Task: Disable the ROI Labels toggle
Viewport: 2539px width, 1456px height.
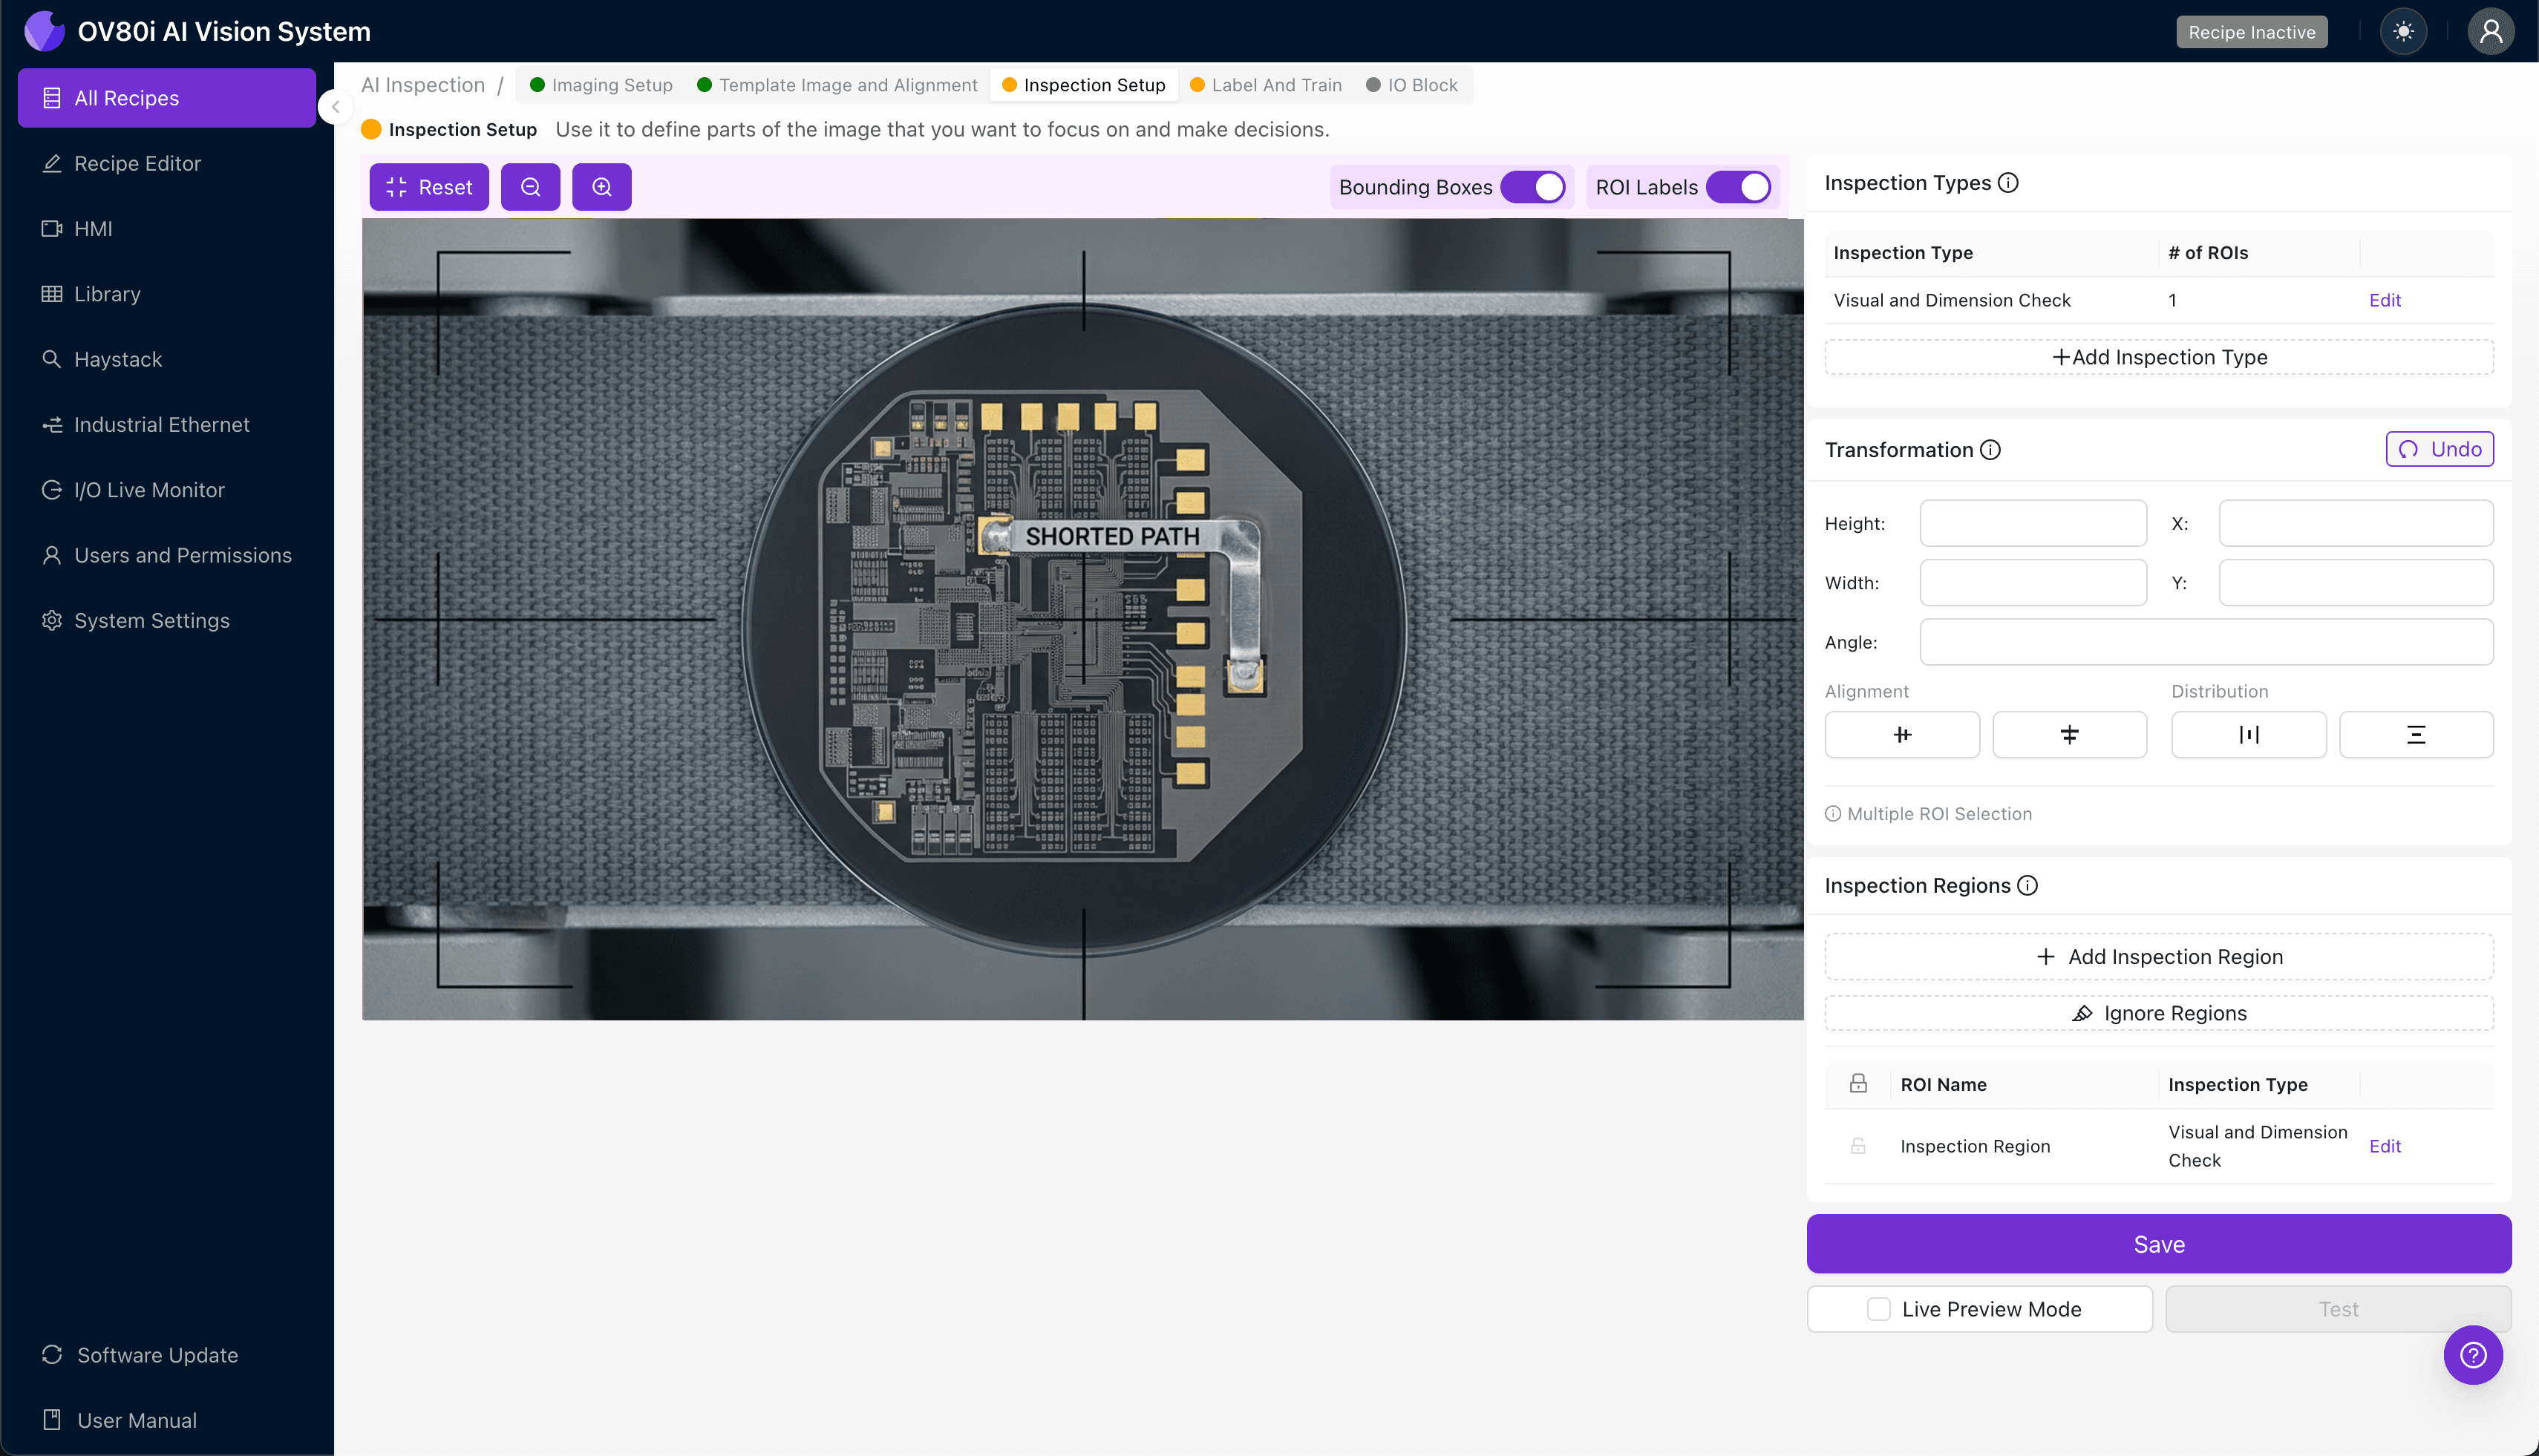Action: 1738,187
